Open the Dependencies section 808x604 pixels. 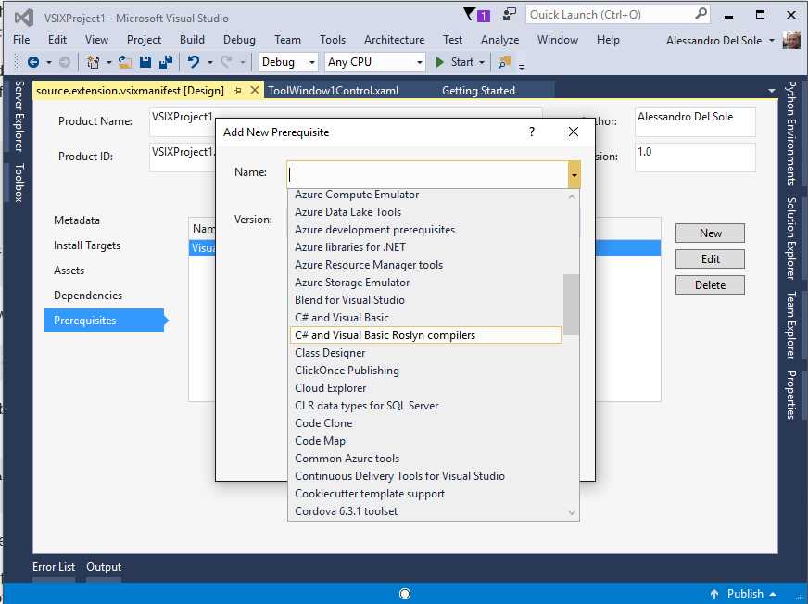[x=88, y=296]
